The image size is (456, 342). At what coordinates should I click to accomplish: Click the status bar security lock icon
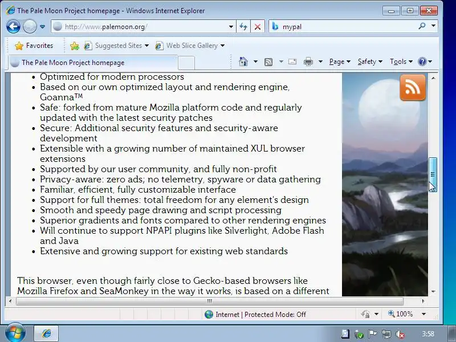365,314
